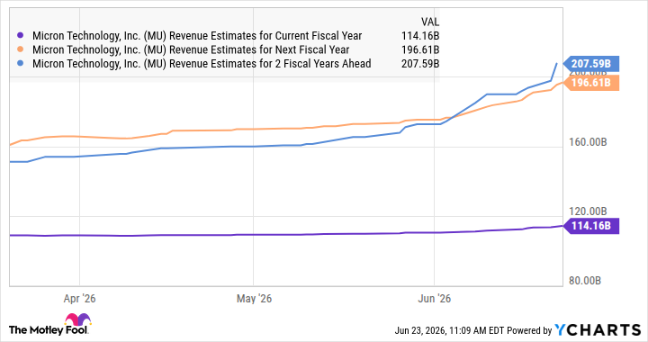Click the 80.00B y-axis label
The width and height of the screenshot is (648, 342).
click(585, 281)
